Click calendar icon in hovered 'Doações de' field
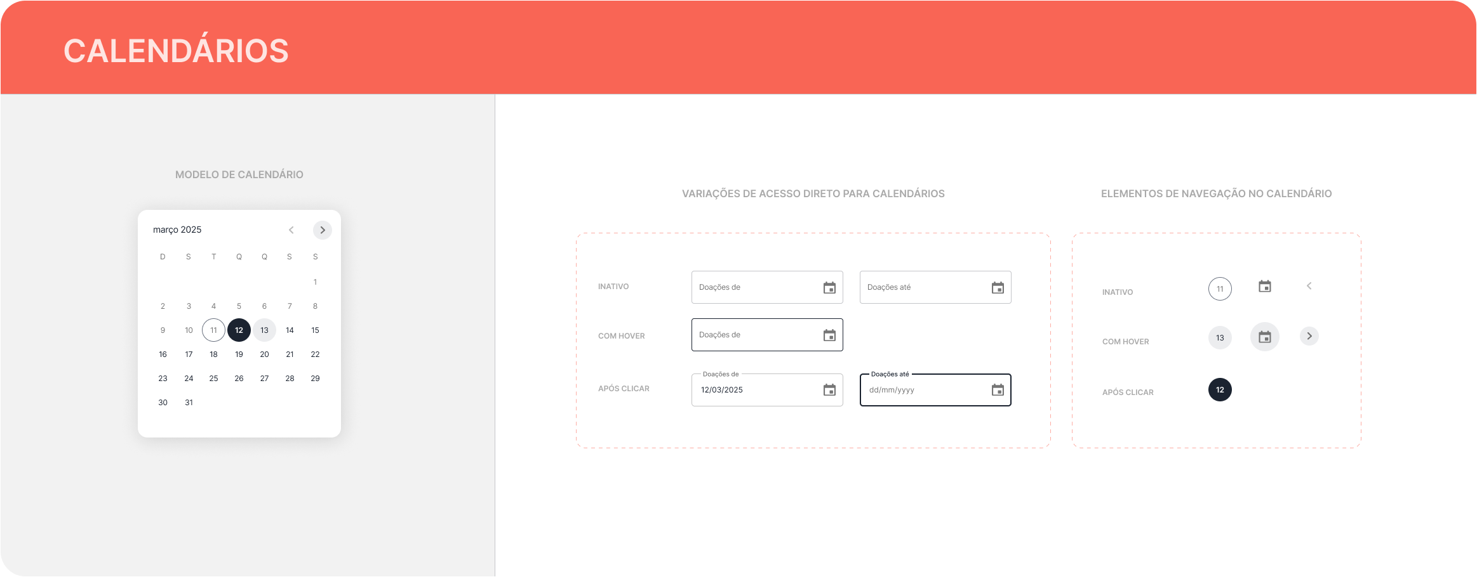 point(829,335)
